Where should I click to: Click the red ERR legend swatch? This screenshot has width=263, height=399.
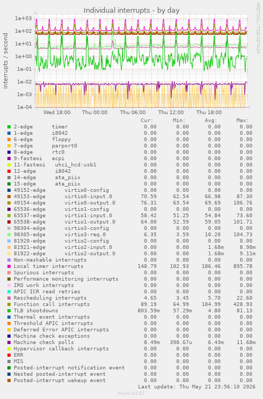click(x=9, y=355)
